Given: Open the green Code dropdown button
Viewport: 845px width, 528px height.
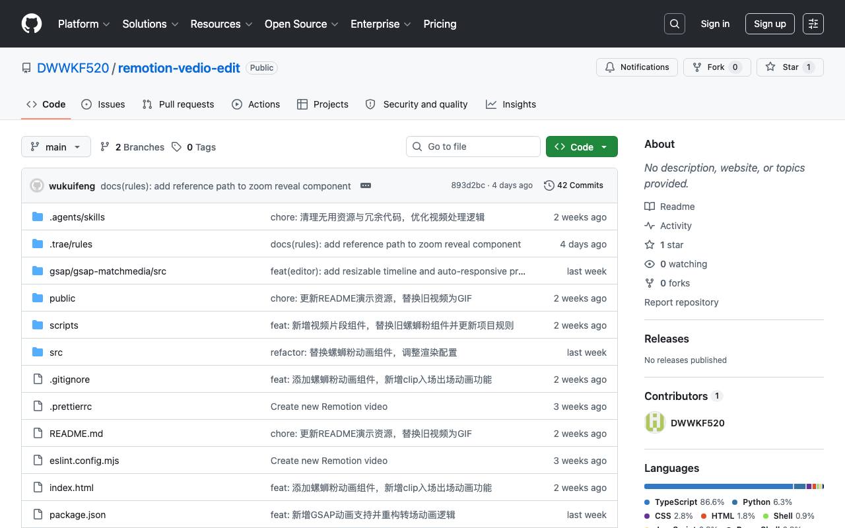Looking at the screenshot, I should [x=582, y=147].
